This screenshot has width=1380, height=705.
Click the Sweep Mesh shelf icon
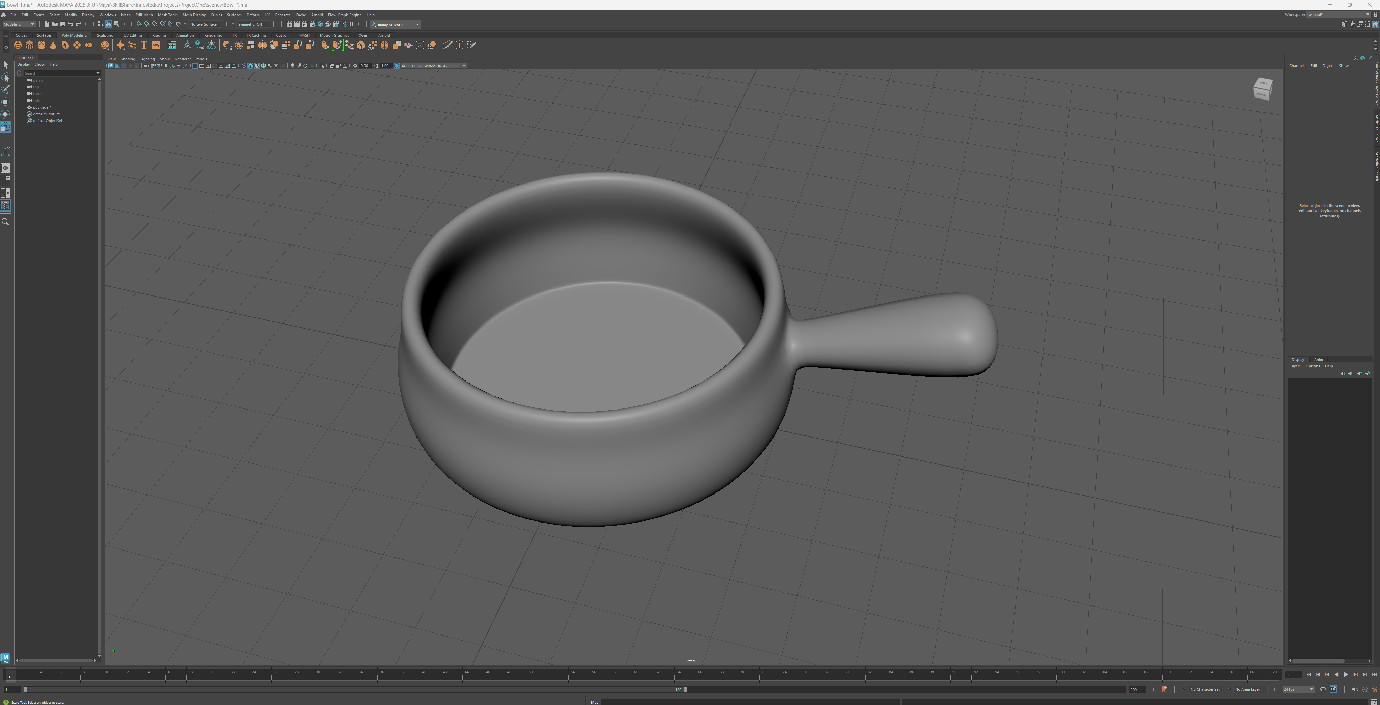pyautogui.click(x=132, y=45)
